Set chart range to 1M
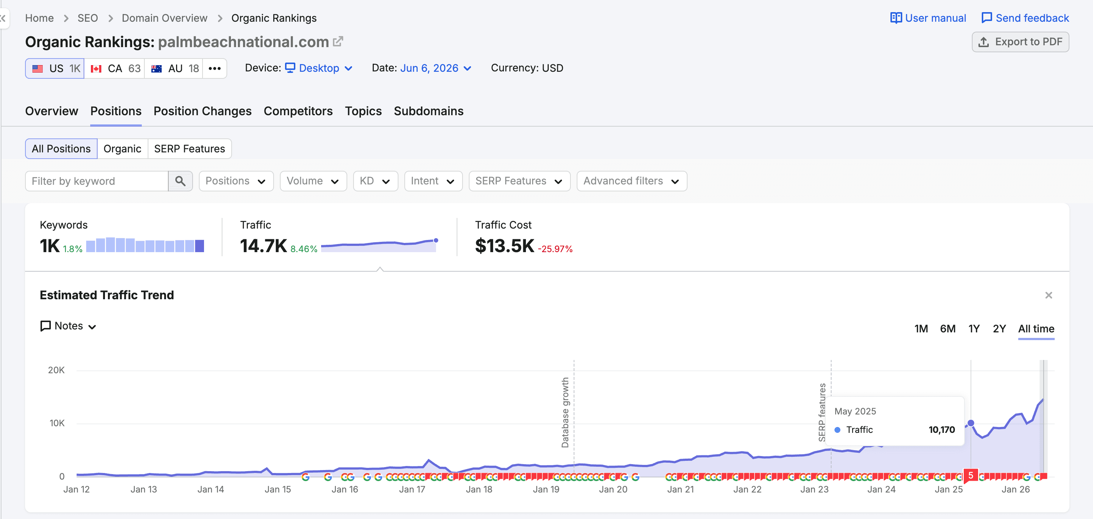Image resolution: width=1093 pixels, height=519 pixels. pos(921,329)
